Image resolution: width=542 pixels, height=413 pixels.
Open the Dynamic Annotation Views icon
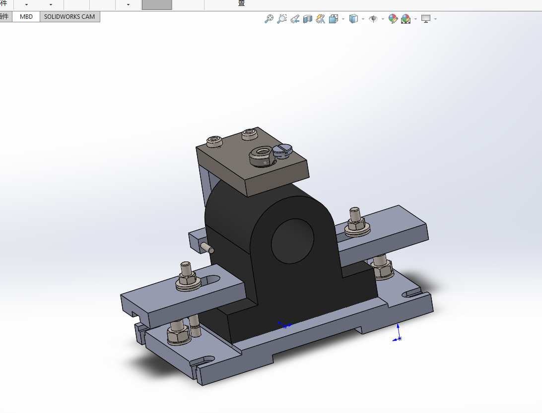[321, 19]
